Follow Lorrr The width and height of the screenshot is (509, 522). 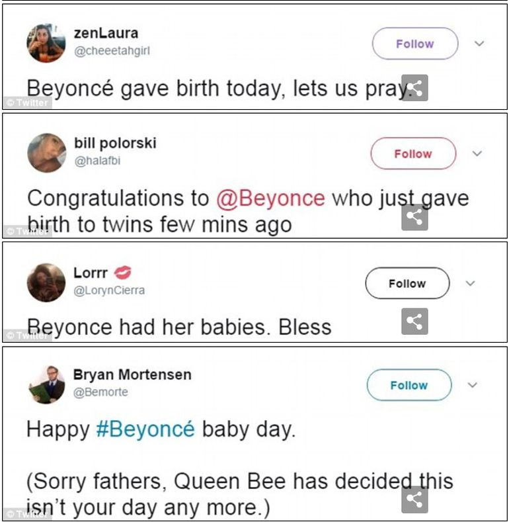click(x=407, y=283)
